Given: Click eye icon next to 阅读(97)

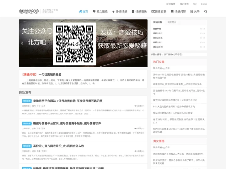Looking at the screenshot, I should pos(135,106).
